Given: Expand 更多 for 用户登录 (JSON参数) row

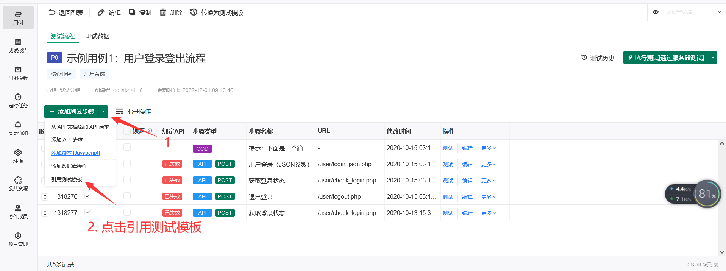Looking at the screenshot, I should (x=489, y=164).
